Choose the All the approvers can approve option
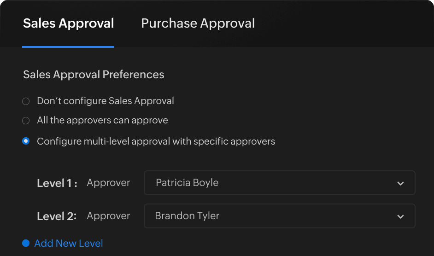The height and width of the screenshot is (256, 434). [26, 121]
